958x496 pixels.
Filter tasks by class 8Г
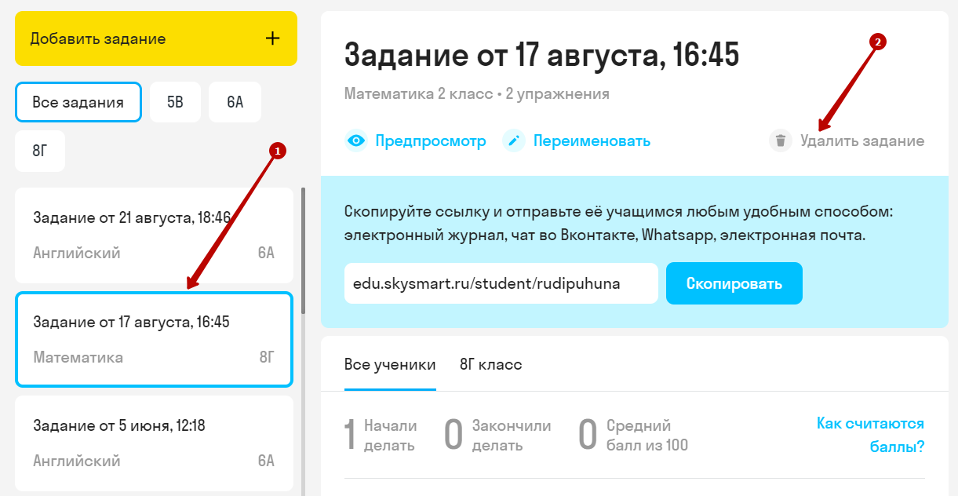click(40, 151)
